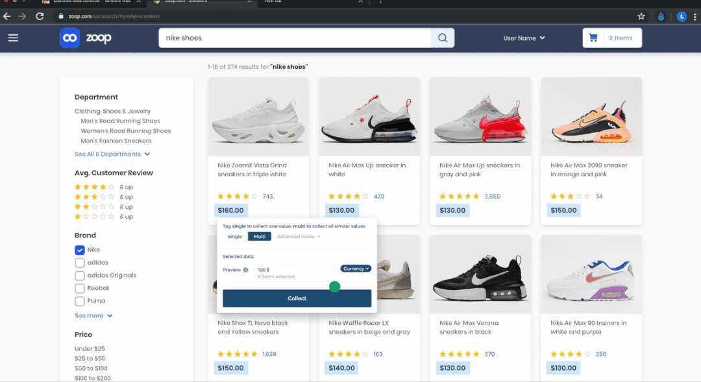The image size is (701, 382).
Task: Check the adidas Originals checkbox
Action: [x=80, y=276]
